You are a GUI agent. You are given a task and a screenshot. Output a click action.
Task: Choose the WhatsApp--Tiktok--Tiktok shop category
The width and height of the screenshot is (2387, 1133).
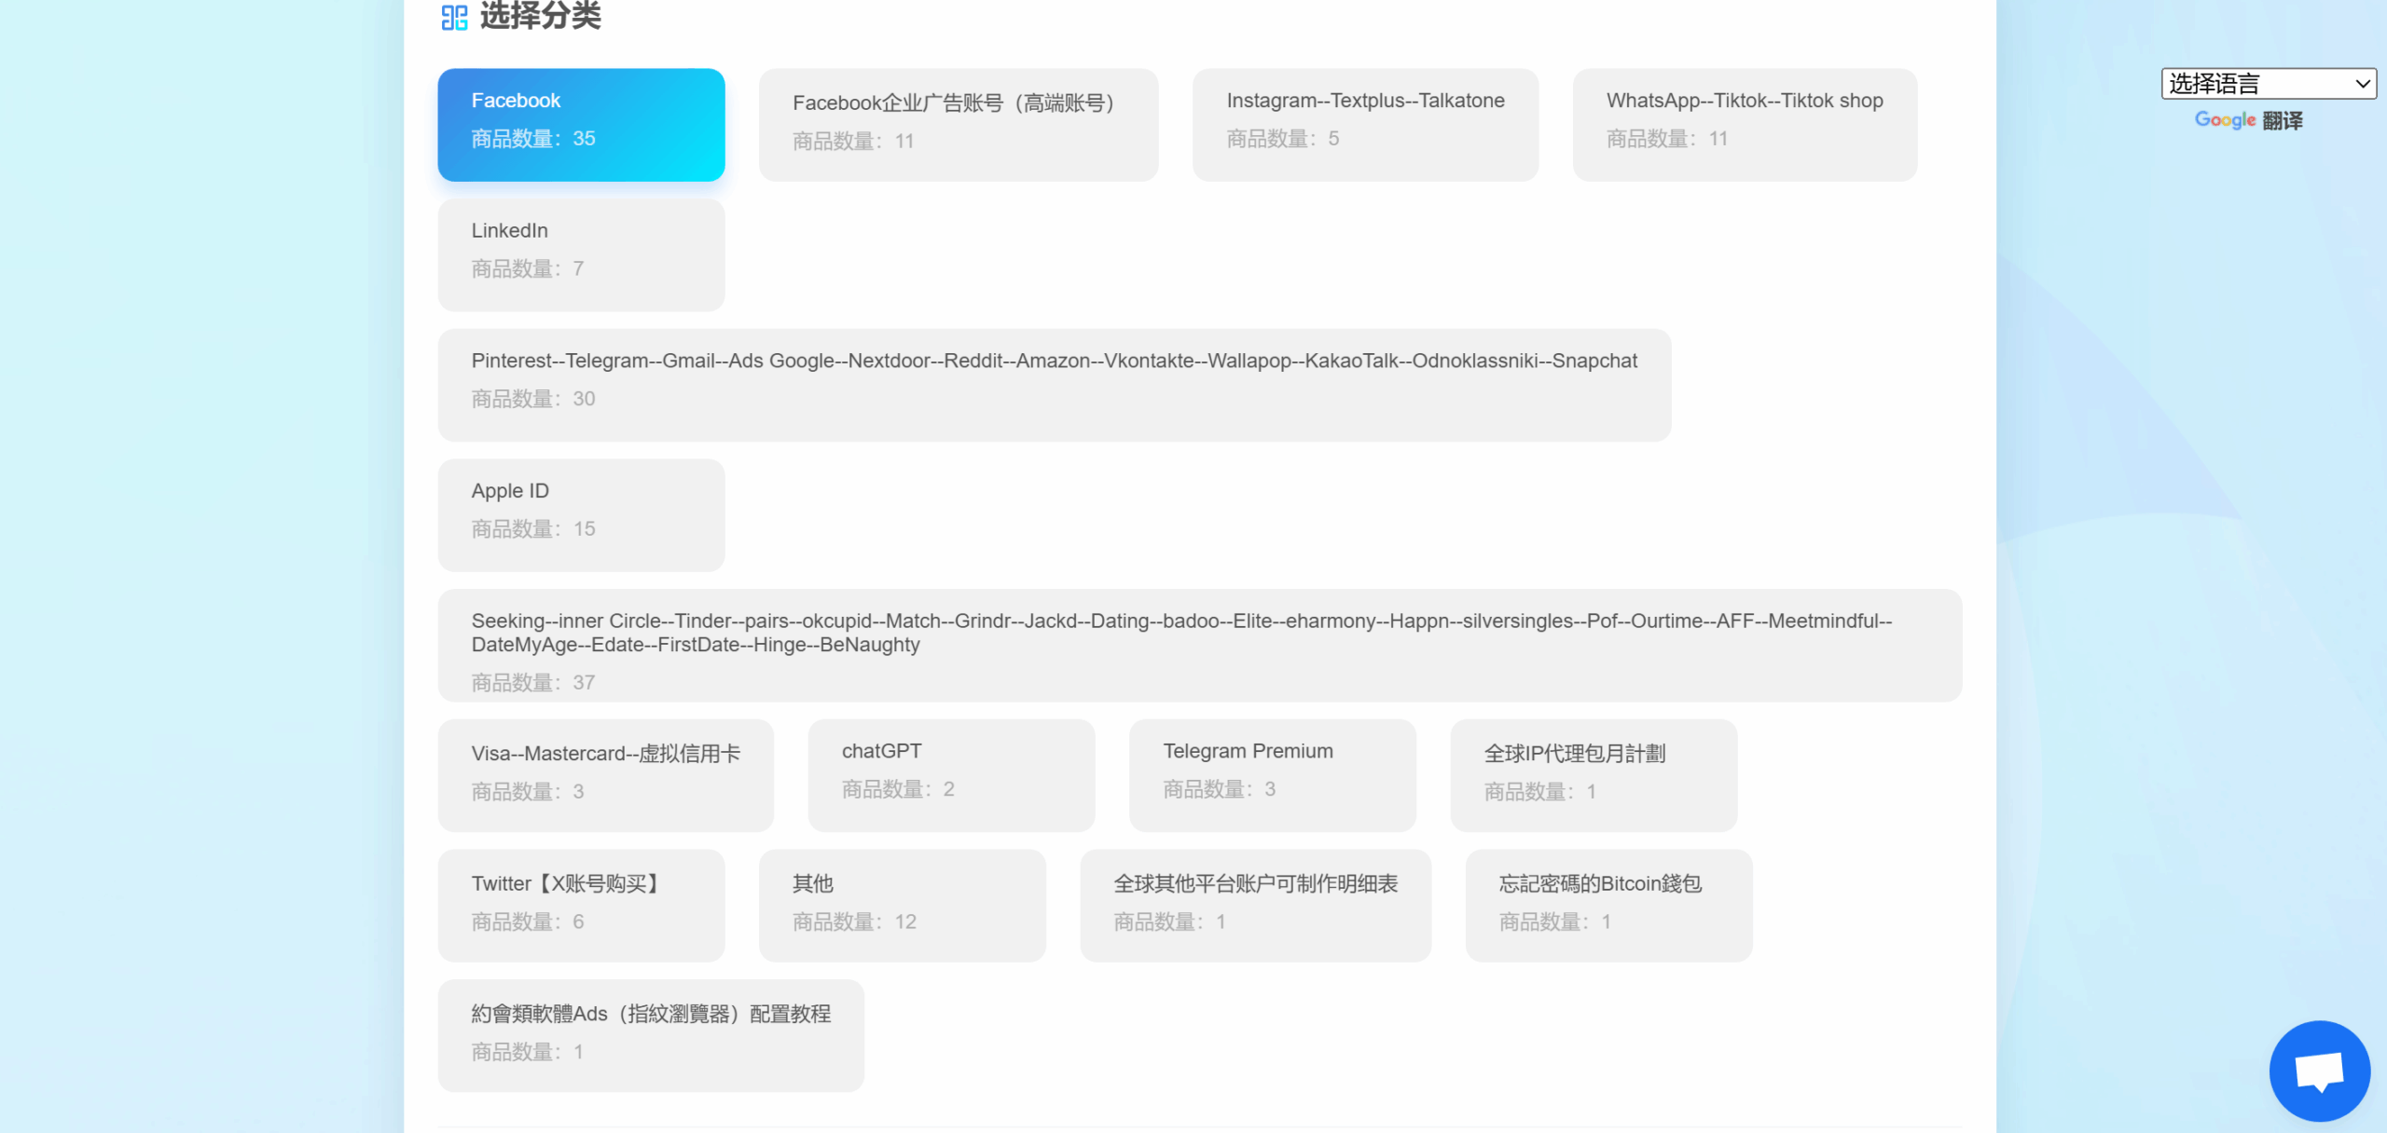(1744, 124)
